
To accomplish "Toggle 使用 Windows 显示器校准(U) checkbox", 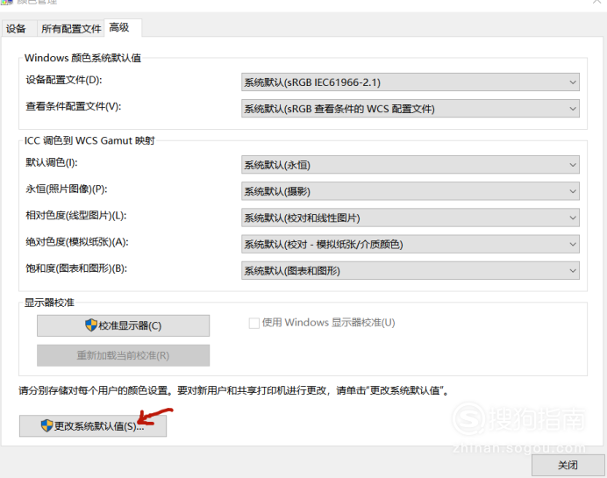I will (x=254, y=323).
